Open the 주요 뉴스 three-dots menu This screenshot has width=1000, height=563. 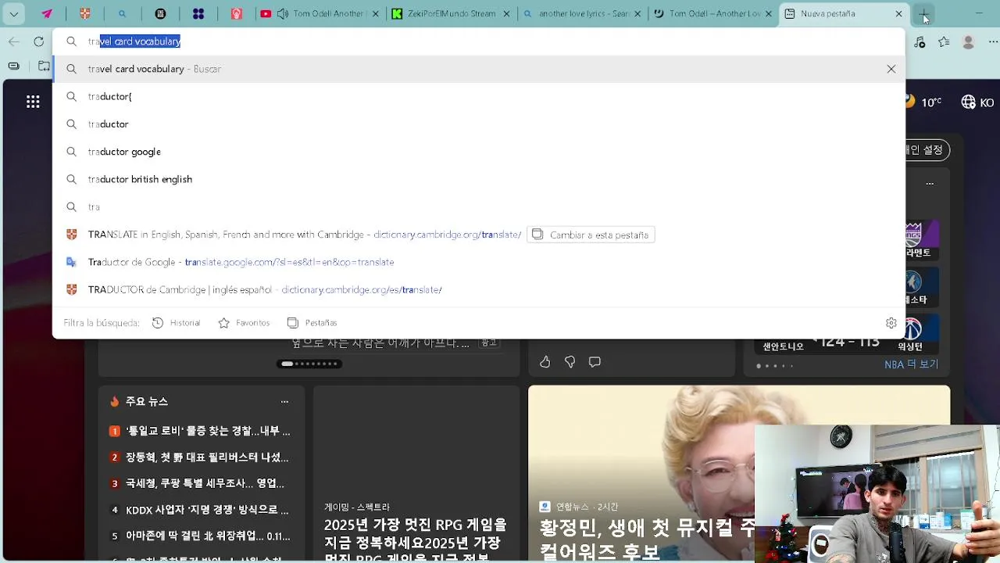point(284,401)
